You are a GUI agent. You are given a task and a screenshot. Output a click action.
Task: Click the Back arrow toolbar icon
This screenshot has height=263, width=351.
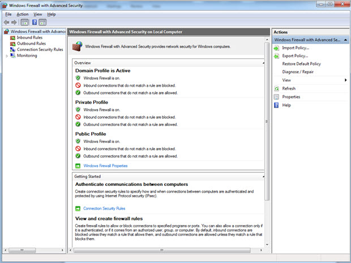(x=6, y=22)
